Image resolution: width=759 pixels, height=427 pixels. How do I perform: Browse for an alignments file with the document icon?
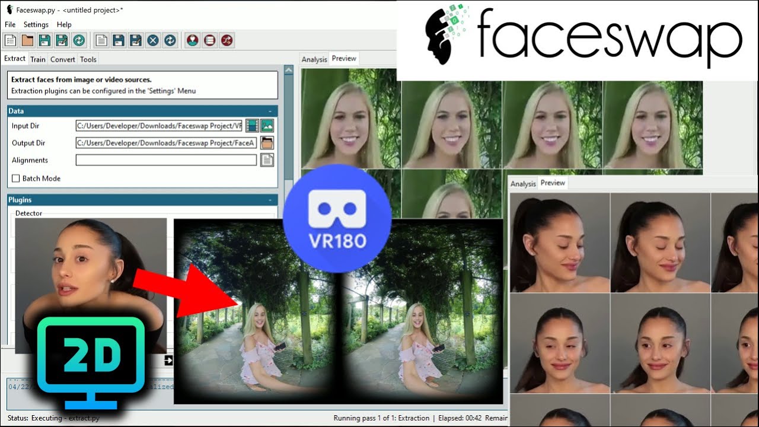click(x=267, y=160)
